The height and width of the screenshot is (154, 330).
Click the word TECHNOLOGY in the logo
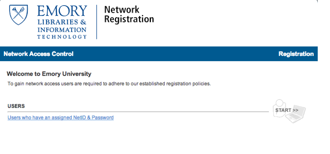click(62, 37)
